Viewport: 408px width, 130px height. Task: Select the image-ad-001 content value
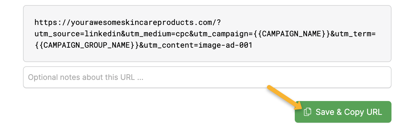pyautogui.click(x=225, y=45)
